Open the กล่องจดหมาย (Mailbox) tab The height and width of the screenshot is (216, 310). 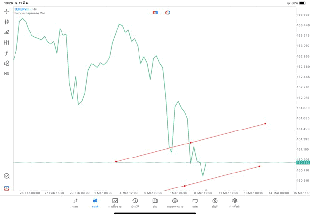[x=175, y=202]
